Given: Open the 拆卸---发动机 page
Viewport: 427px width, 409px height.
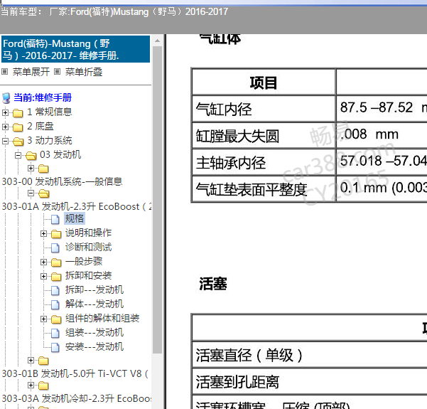Looking at the screenshot, I should point(94,290).
